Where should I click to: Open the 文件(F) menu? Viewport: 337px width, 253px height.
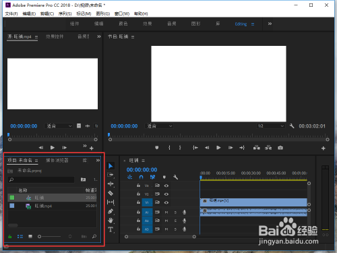point(11,13)
